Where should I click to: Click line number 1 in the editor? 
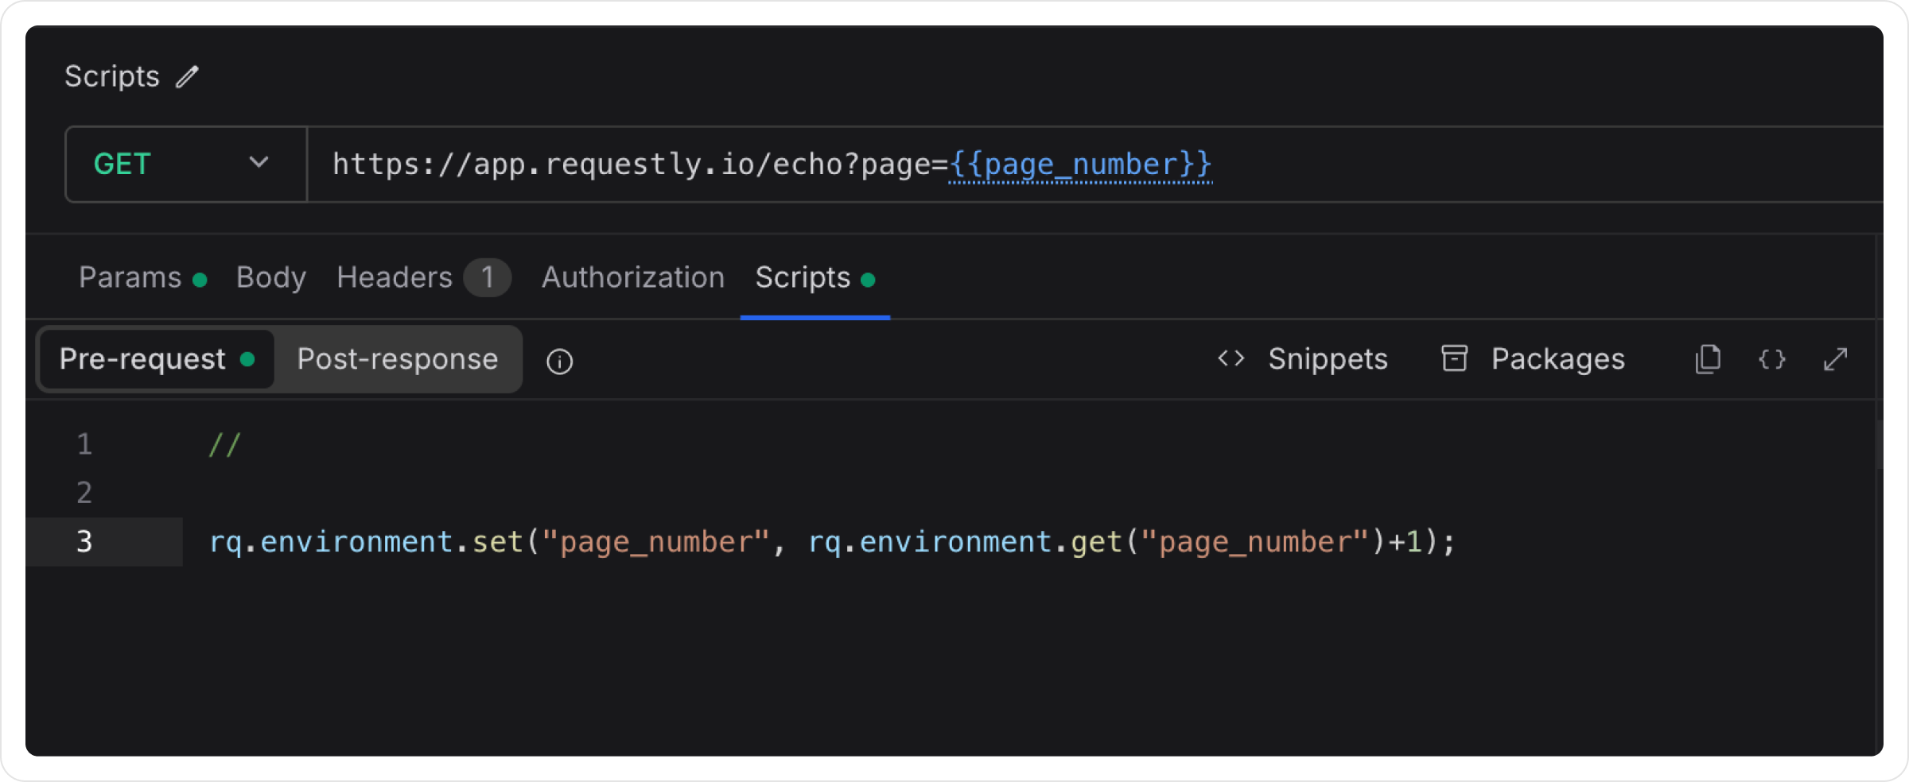[x=84, y=444]
